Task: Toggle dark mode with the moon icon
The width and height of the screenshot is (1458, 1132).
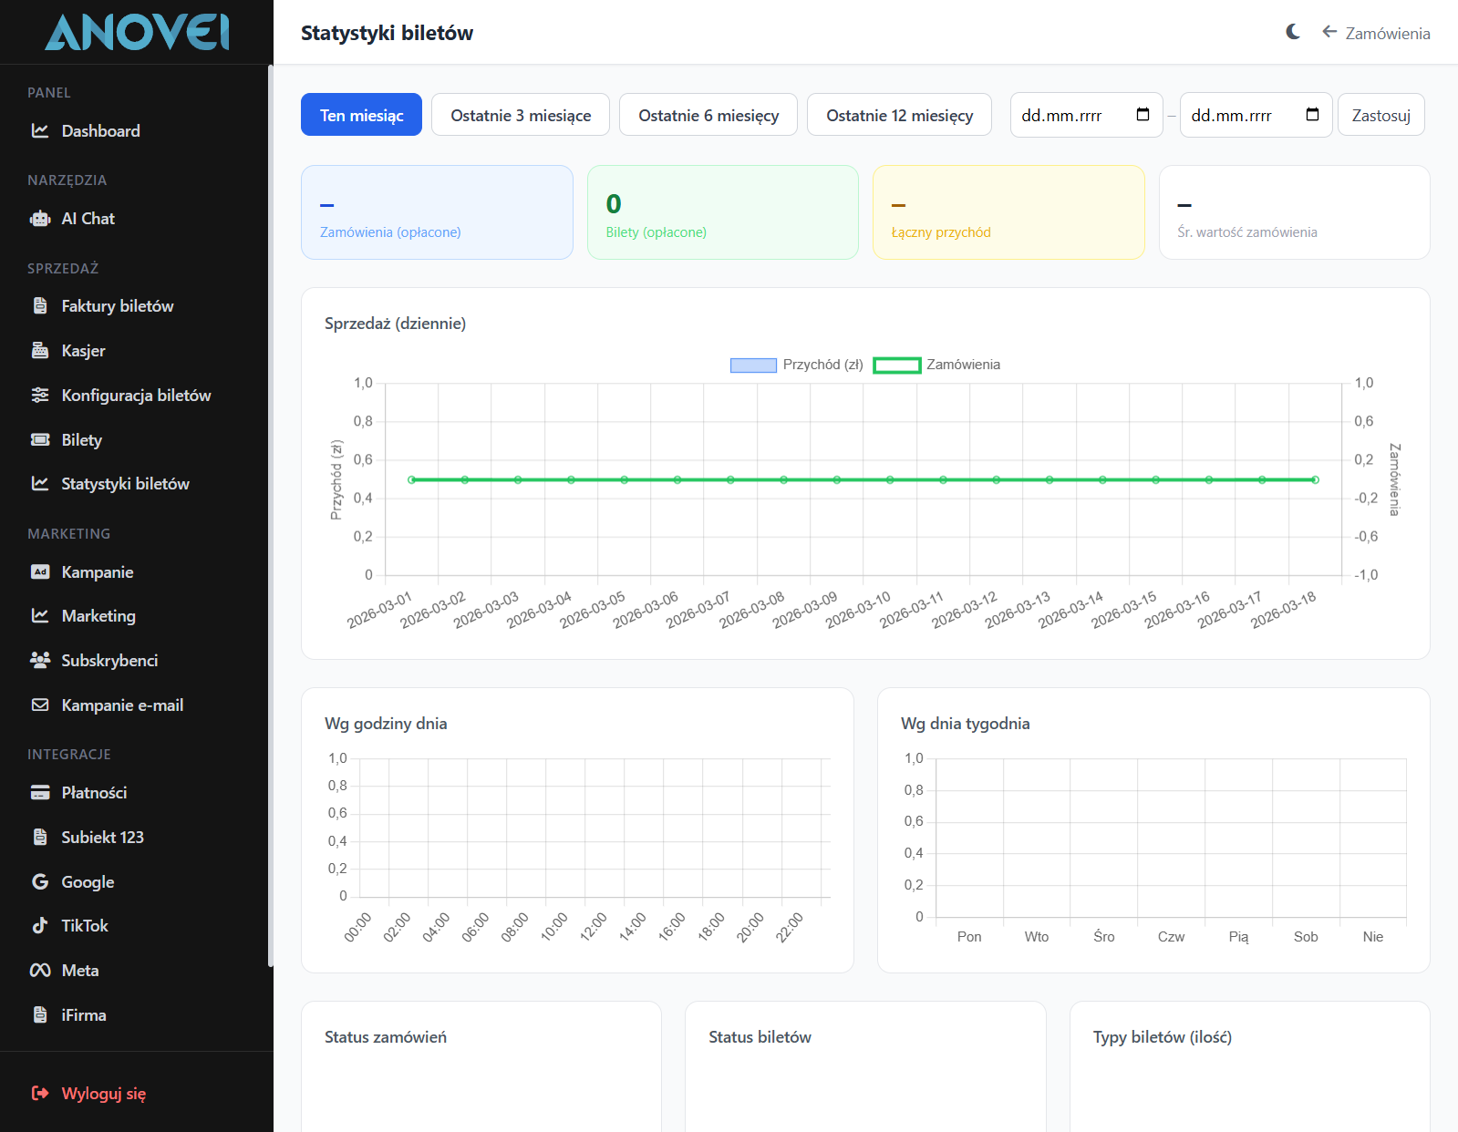Action: (1293, 33)
